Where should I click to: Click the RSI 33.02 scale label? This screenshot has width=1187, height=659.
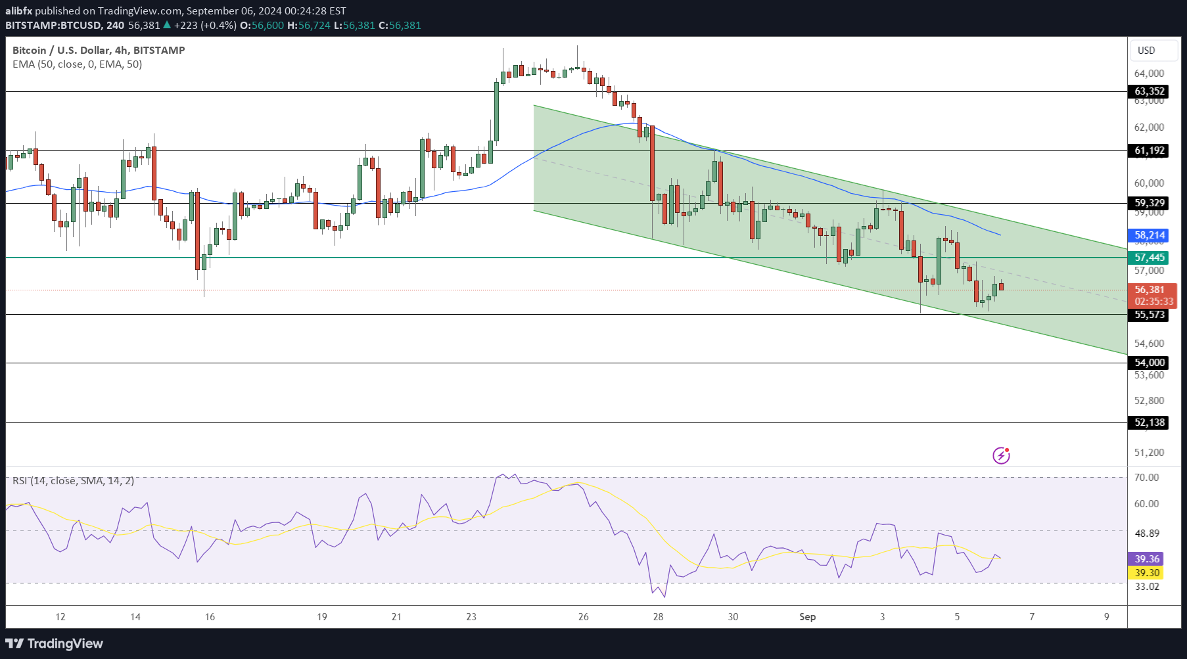(1147, 587)
